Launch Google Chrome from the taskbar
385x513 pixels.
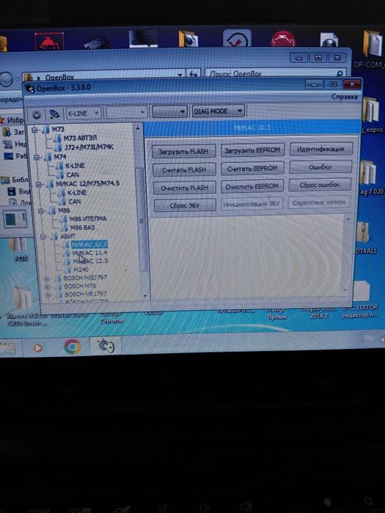[x=73, y=347]
